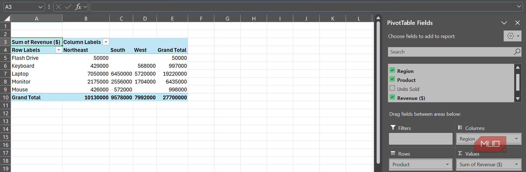This screenshot has width=526, height=172.
Task: Select row 5 header
Action: [x=5, y=58]
